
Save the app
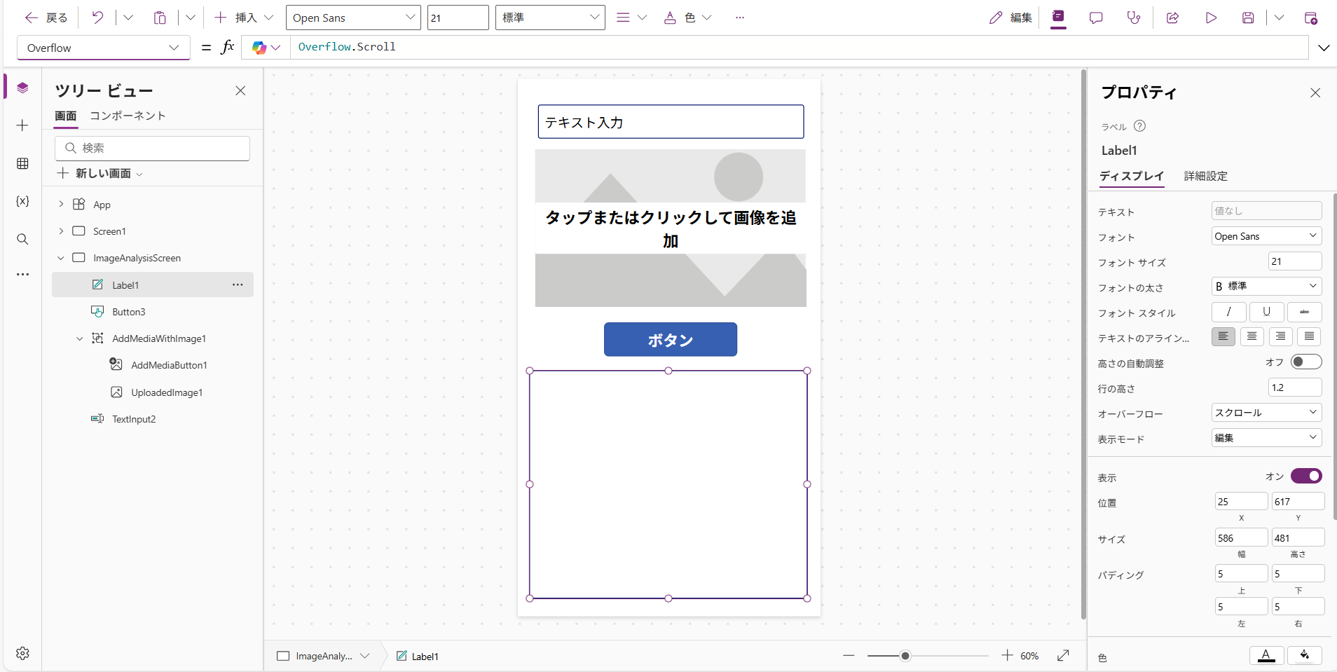pos(1249,18)
